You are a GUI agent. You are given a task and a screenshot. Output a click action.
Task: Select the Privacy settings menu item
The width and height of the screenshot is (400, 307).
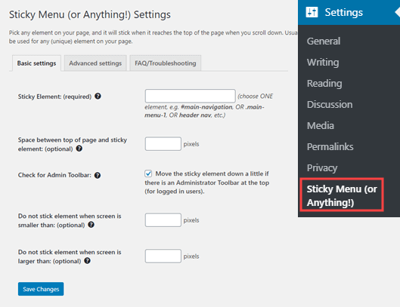point(322,168)
